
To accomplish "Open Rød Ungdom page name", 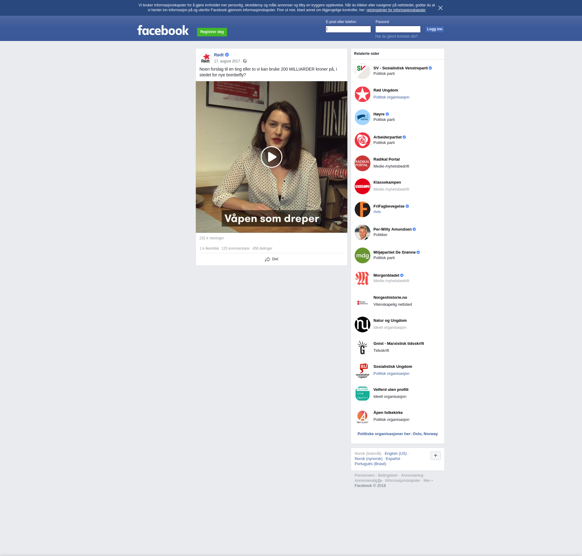I will pos(386,90).
